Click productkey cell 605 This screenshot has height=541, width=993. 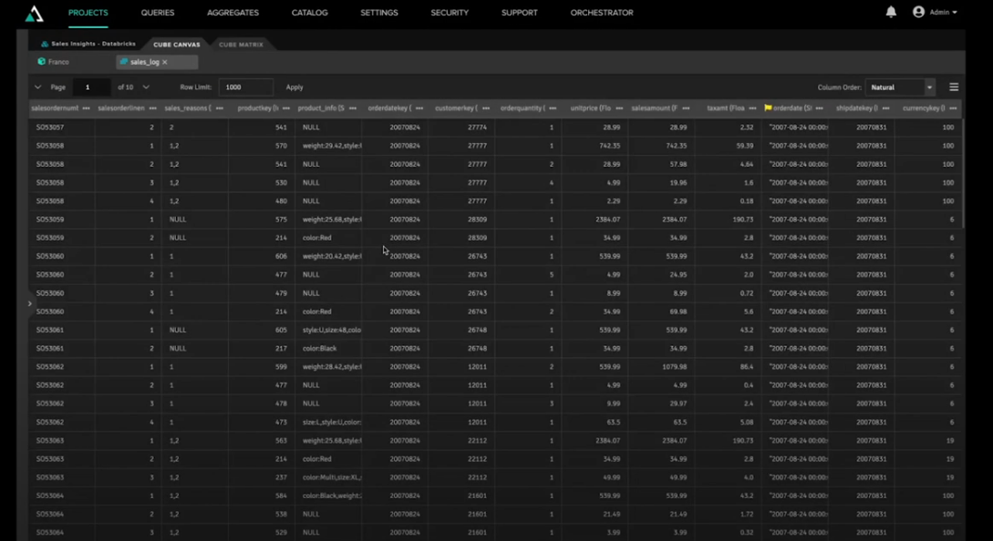coord(262,331)
